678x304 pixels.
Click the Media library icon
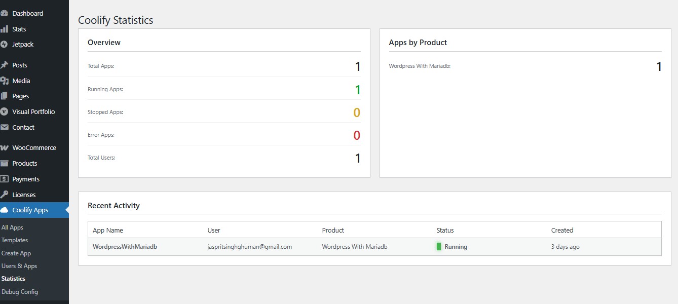[x=4, y=81]
